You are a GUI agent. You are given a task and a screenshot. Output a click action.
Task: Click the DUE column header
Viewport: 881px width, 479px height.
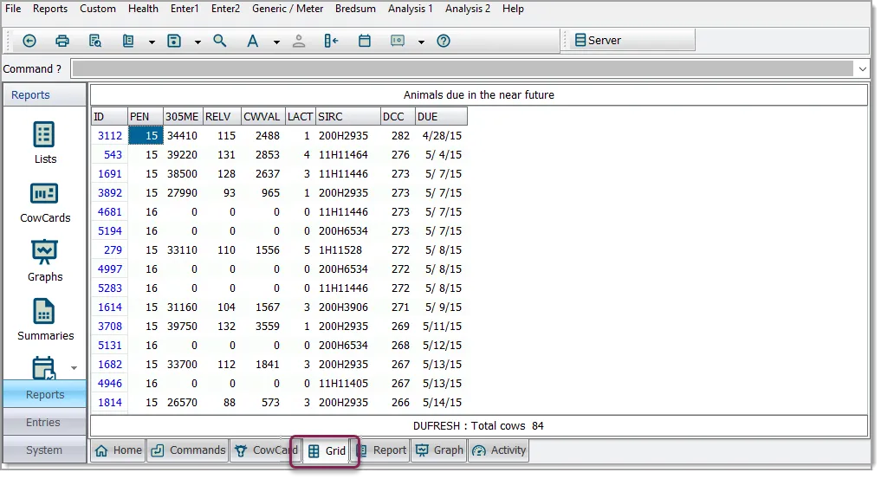441,117
